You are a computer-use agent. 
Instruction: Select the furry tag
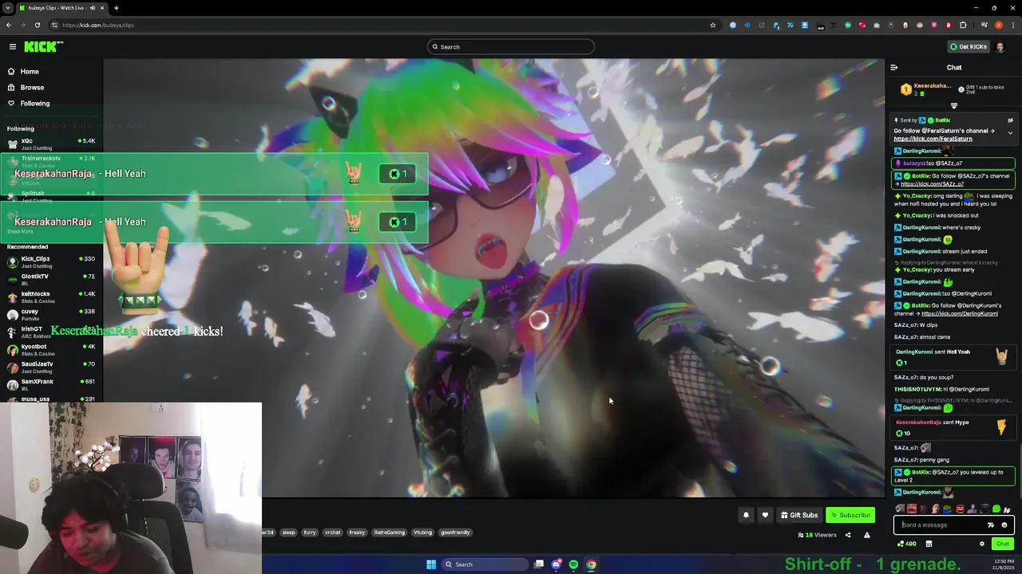(x=310, y=533)
